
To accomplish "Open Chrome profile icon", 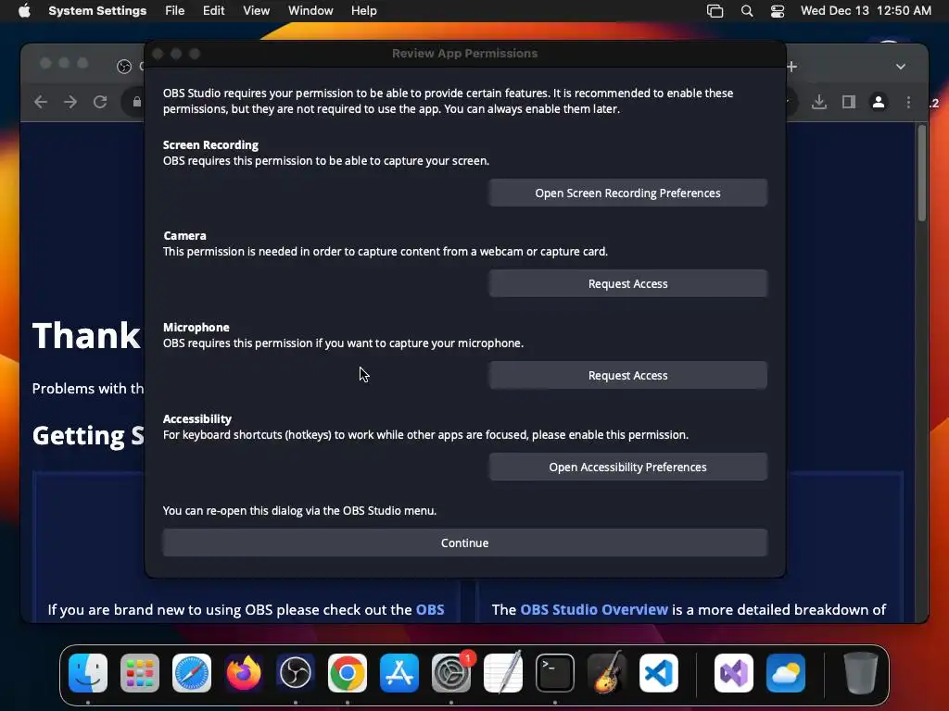I will point(879,102).
